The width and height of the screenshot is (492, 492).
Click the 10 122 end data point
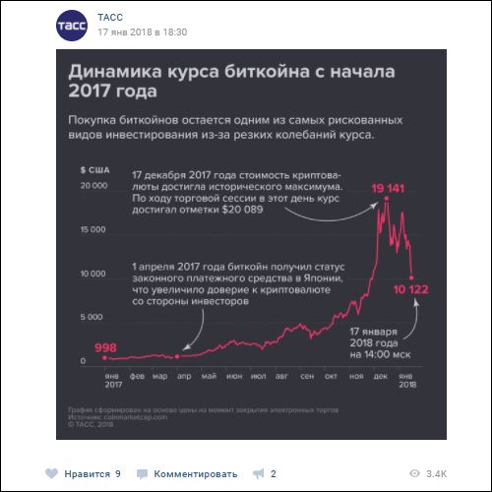coord(411,277)
